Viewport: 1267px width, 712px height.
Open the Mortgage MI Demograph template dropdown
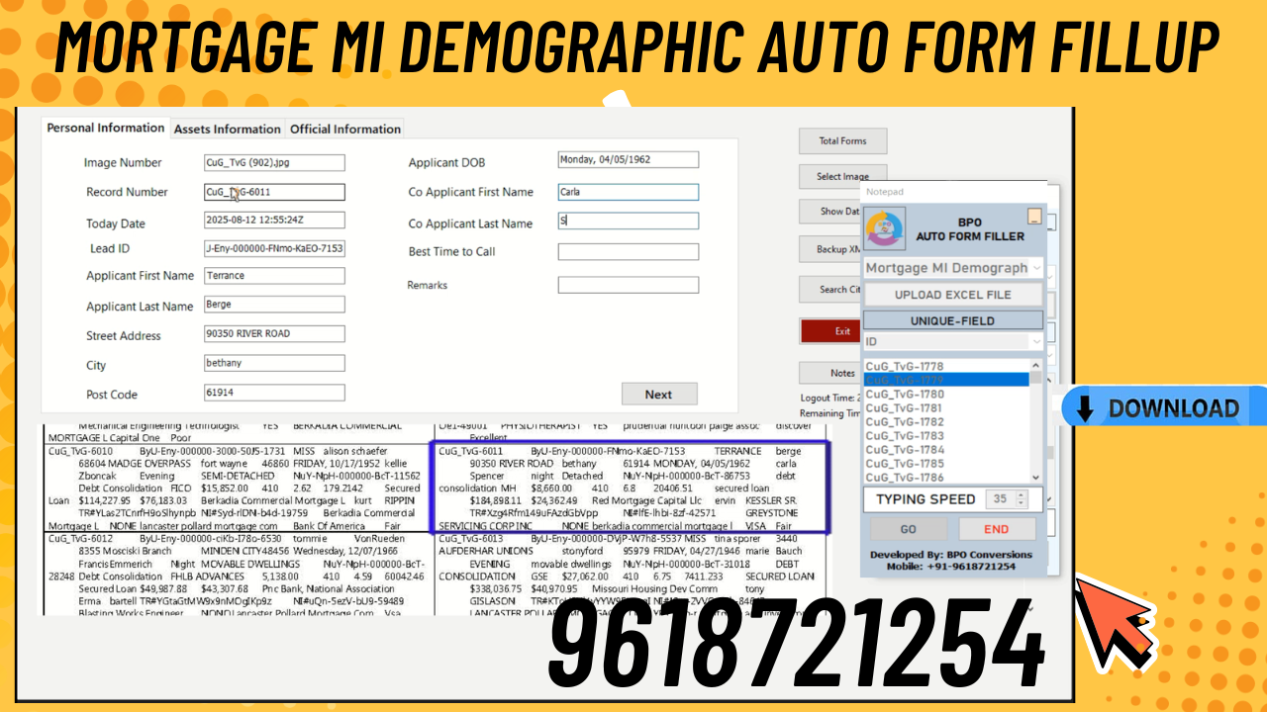[x=1035, y=267]
